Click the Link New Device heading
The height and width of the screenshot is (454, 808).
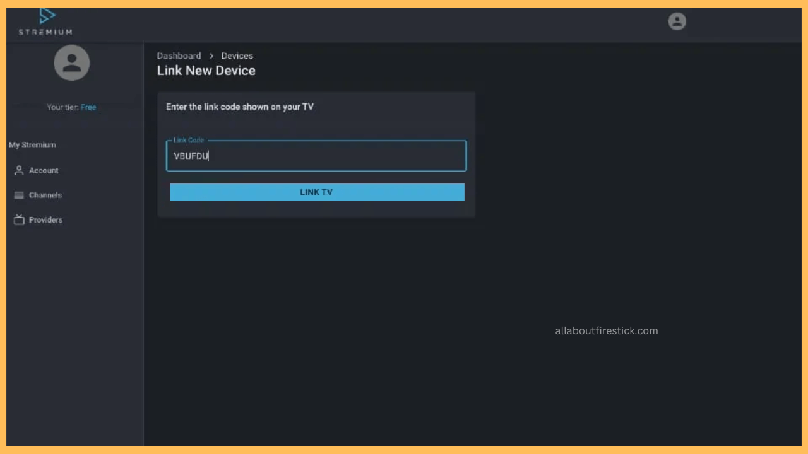click(x=206, y=71)
